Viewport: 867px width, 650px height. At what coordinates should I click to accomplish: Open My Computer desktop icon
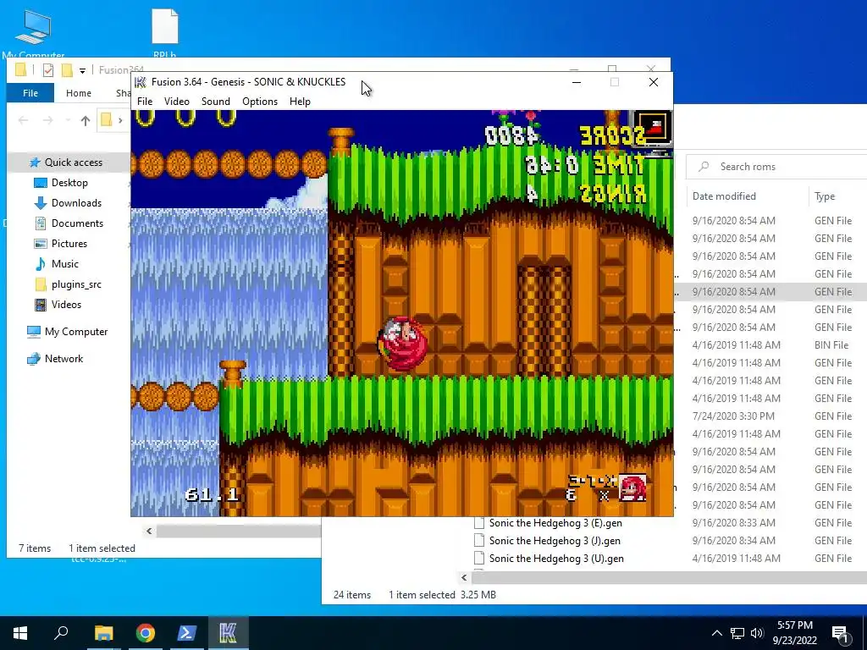[33, 33]
